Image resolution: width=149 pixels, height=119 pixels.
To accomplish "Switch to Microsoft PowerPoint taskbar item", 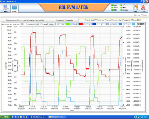I will [57, 117].
